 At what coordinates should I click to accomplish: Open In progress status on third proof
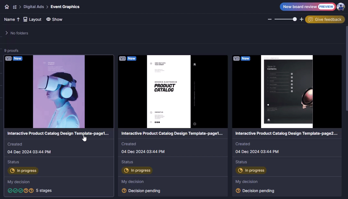click(251, 170)
